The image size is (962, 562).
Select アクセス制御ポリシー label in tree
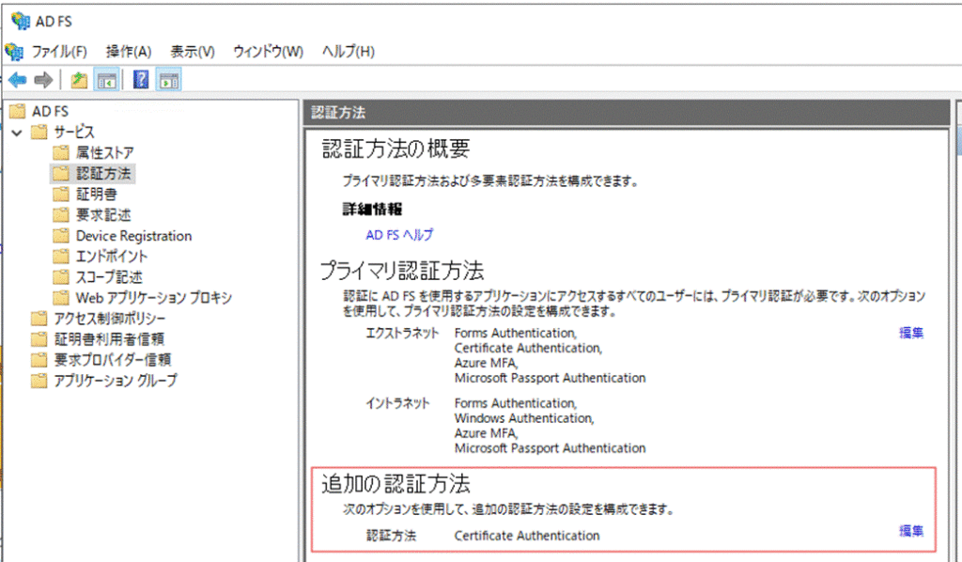coord(110,318)
